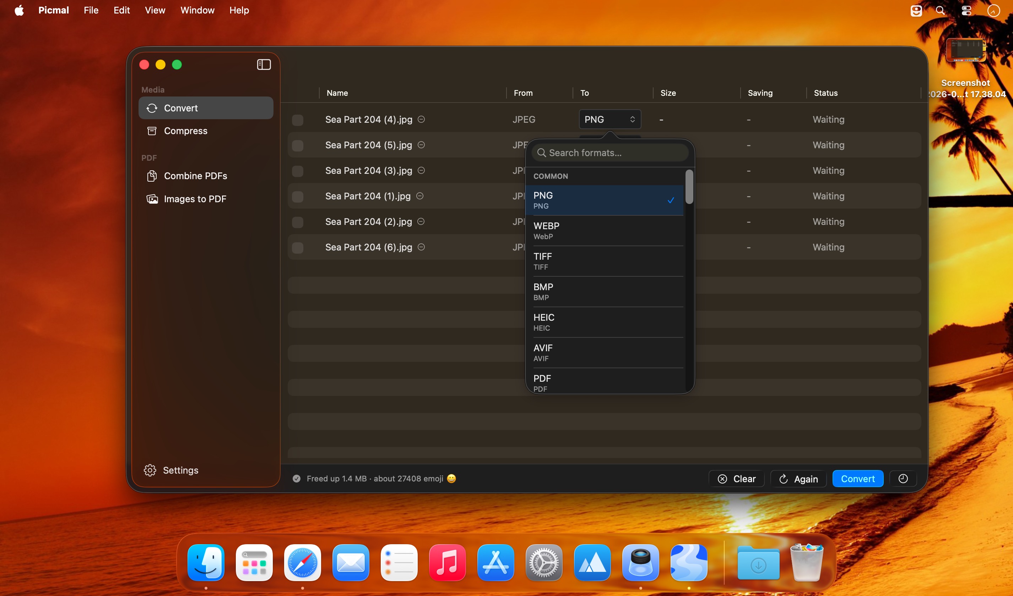Select Combine PDFs in the sidebar
This screenshot has width=1013, height=596.
point(206,176)
